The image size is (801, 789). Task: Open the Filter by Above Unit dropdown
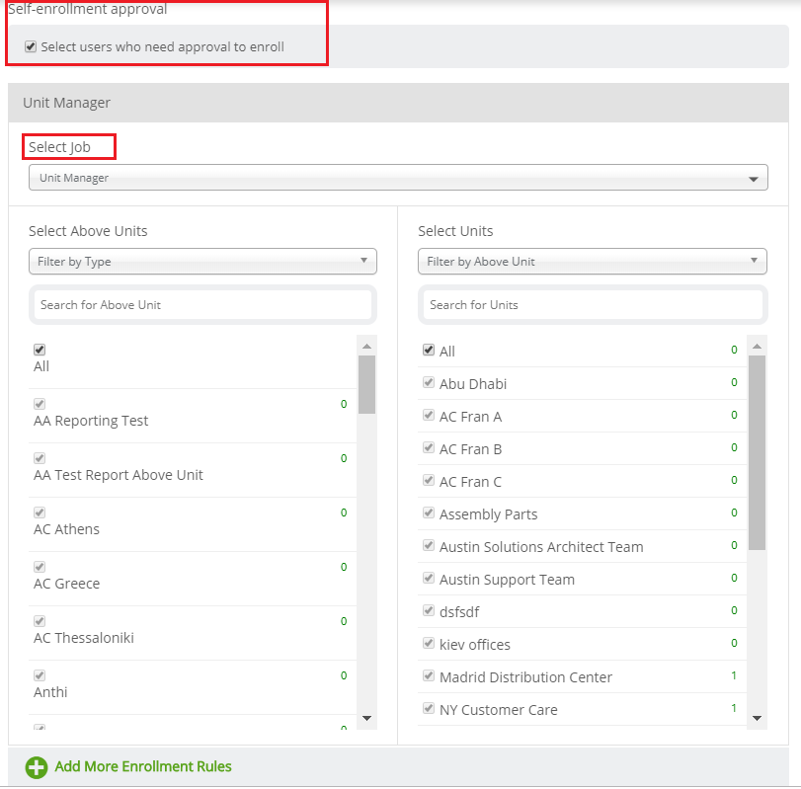click(593, 262)
